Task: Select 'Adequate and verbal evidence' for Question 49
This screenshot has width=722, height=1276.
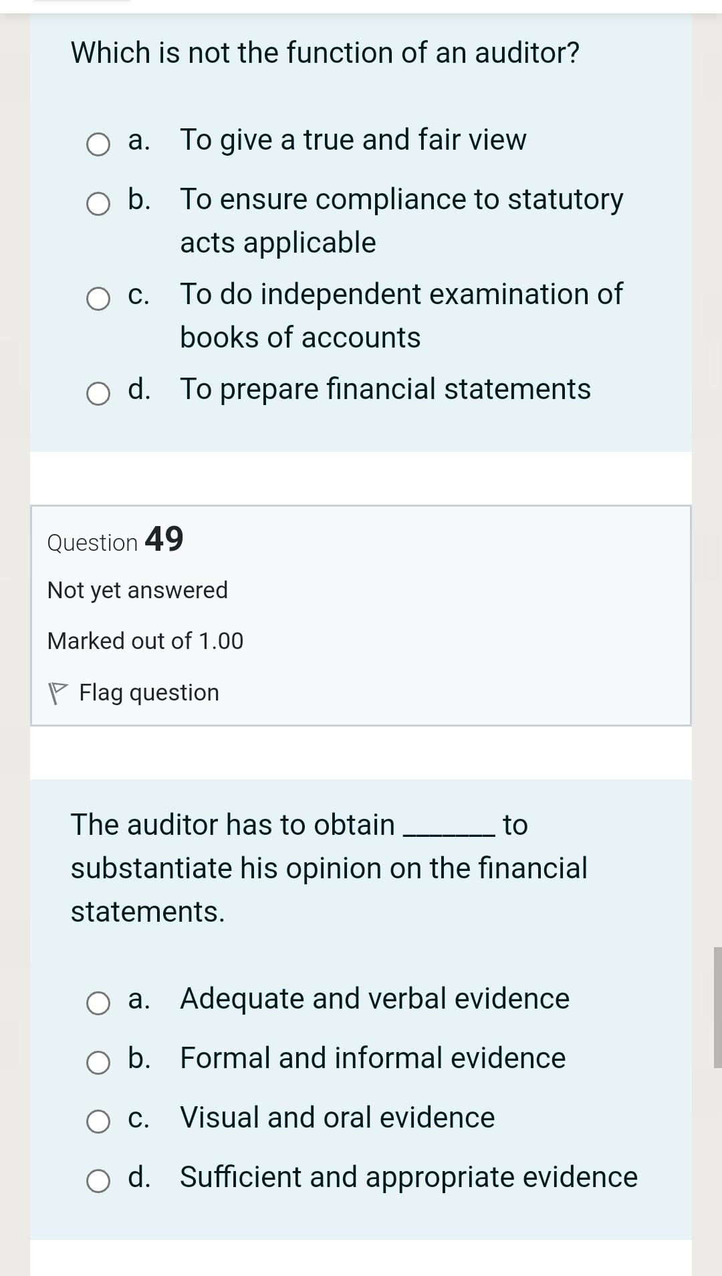Action: pyautogui.click(x=98, y=1002)
